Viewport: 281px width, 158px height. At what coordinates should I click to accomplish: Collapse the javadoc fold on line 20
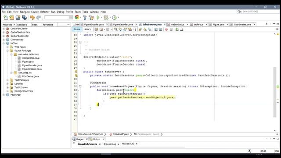point(80,42)
